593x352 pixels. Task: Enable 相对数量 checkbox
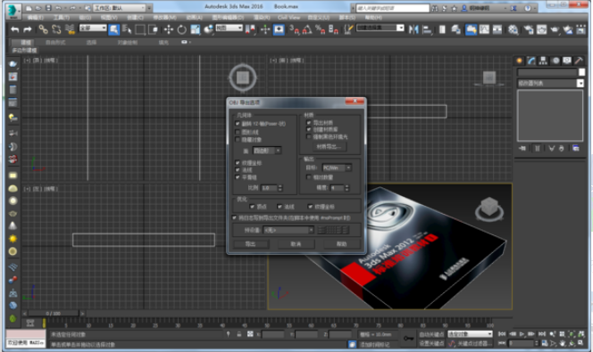tap(309, 177)
